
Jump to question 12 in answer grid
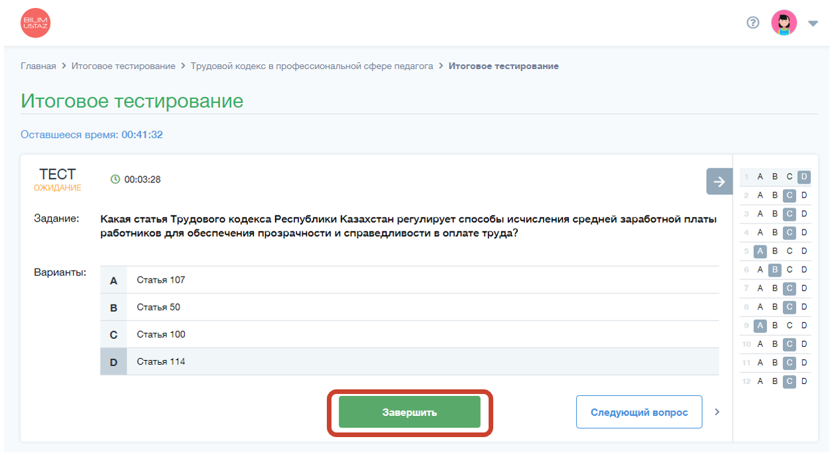click(746, 381)
